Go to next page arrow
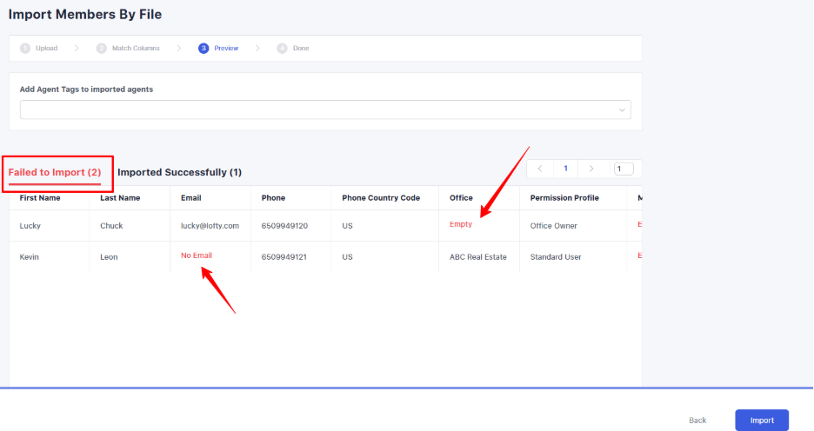 click(x=591, y=169)
